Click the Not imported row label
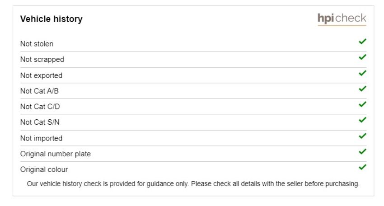Viewport: 384px width, 206px height. 41,138
